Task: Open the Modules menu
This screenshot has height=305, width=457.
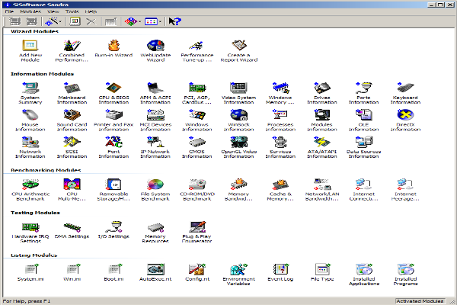Action: tap(30, 11)
